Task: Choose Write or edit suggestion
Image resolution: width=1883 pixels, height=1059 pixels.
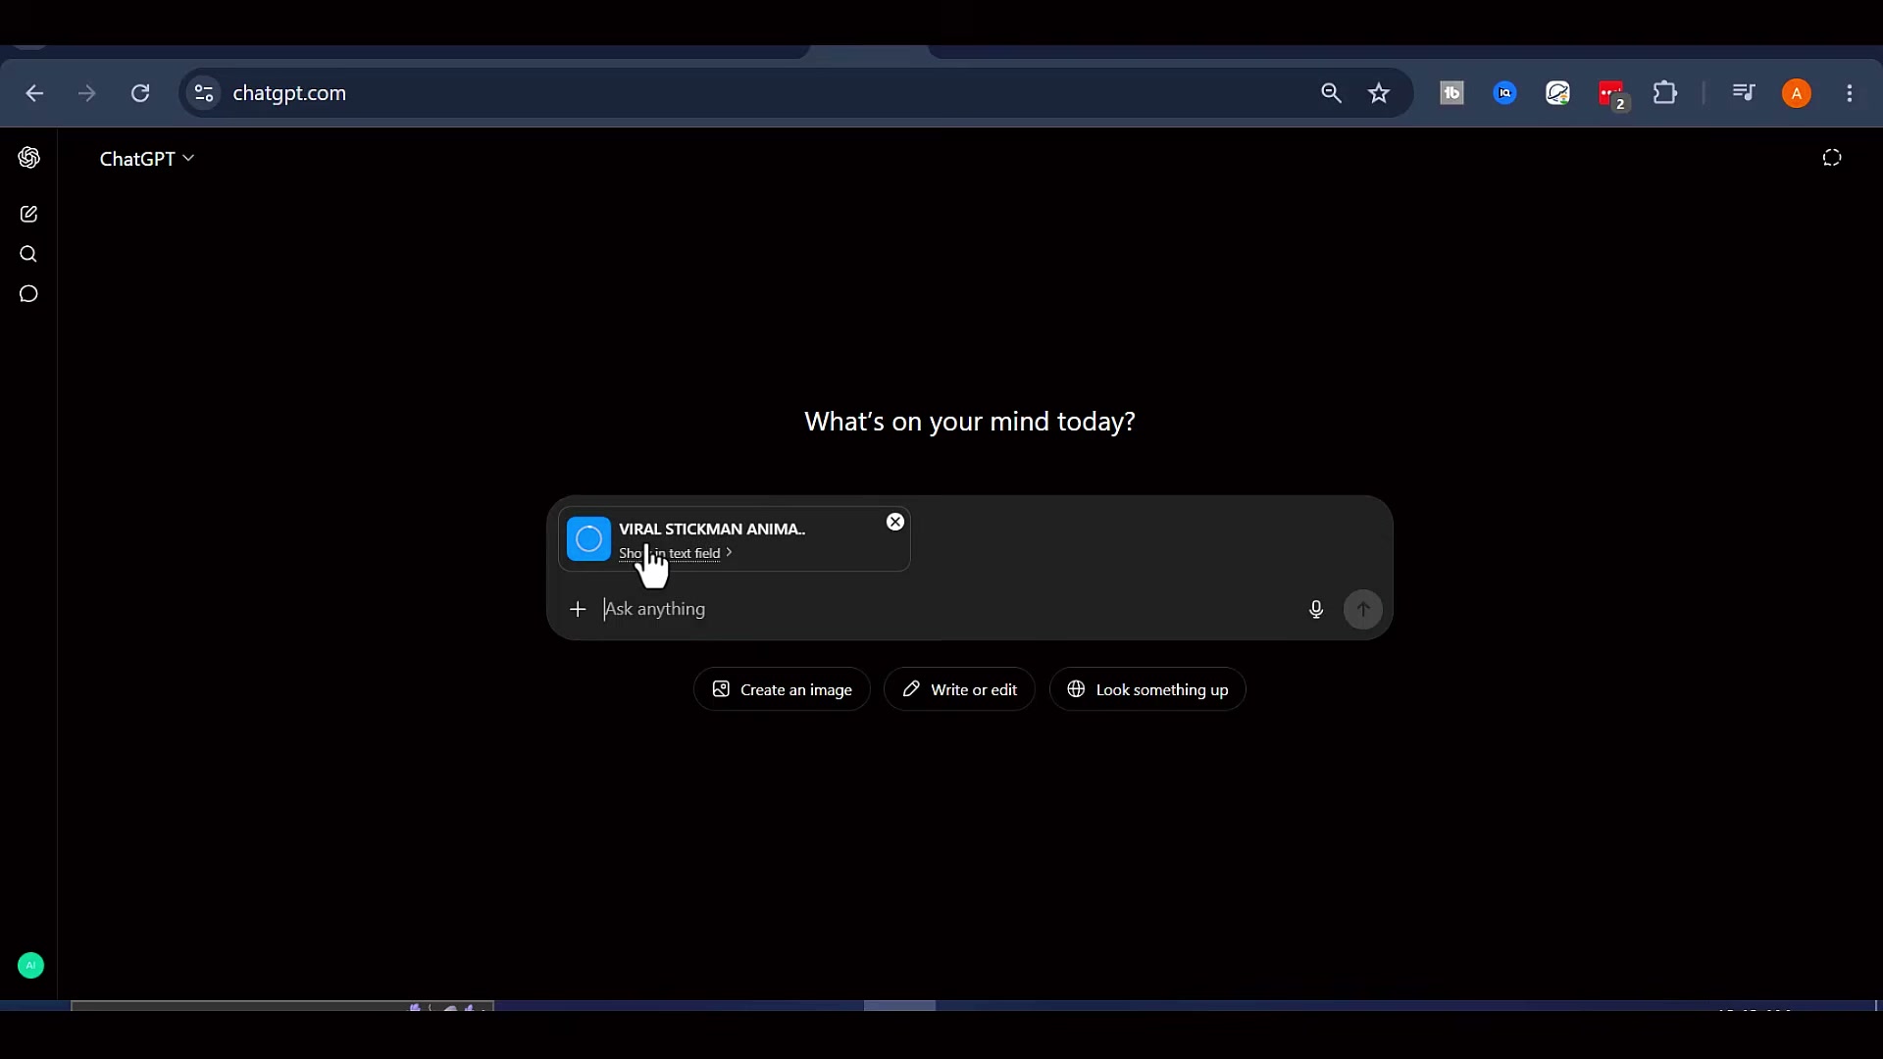Action: (959, 689)
